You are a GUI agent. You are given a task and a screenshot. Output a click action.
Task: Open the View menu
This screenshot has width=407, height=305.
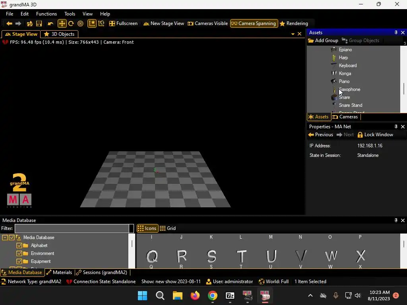click(87, 14)
